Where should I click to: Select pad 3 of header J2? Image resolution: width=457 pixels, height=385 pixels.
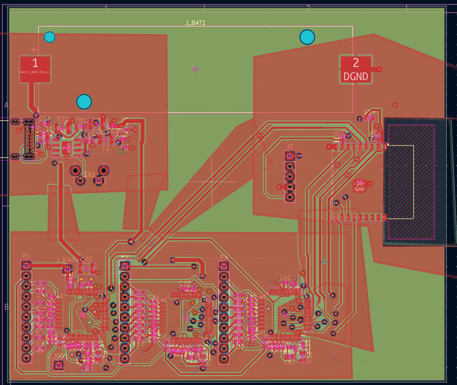click(x=290, y=177)
